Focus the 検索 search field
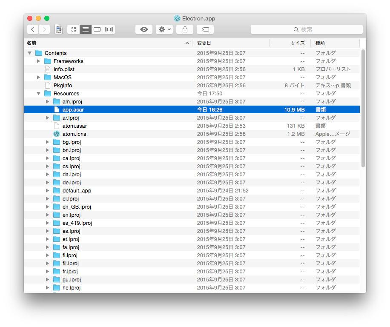This screenshot has width=390, height=327. click(307, 29)
